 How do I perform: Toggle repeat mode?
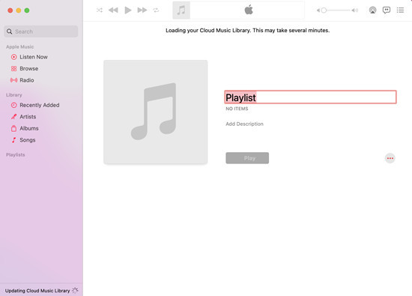(x=156, y=10)
